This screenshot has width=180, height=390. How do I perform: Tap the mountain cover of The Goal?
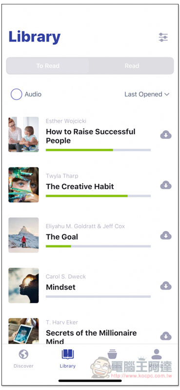[23, 235]
